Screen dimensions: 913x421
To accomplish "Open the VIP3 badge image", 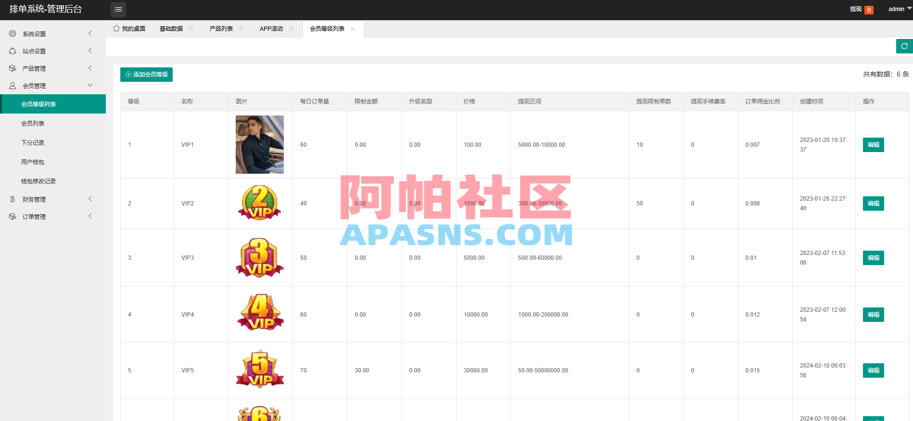I will (x=260, y=257).
